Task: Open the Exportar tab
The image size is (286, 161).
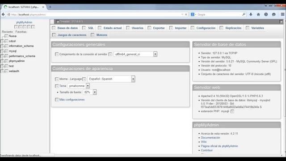Action: [156, 28]
